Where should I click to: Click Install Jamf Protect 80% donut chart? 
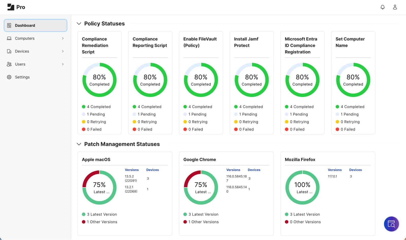[x=252, y=80]
